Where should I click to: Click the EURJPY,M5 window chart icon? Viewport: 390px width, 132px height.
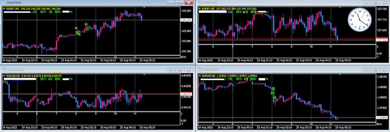(x=199, y=2)
